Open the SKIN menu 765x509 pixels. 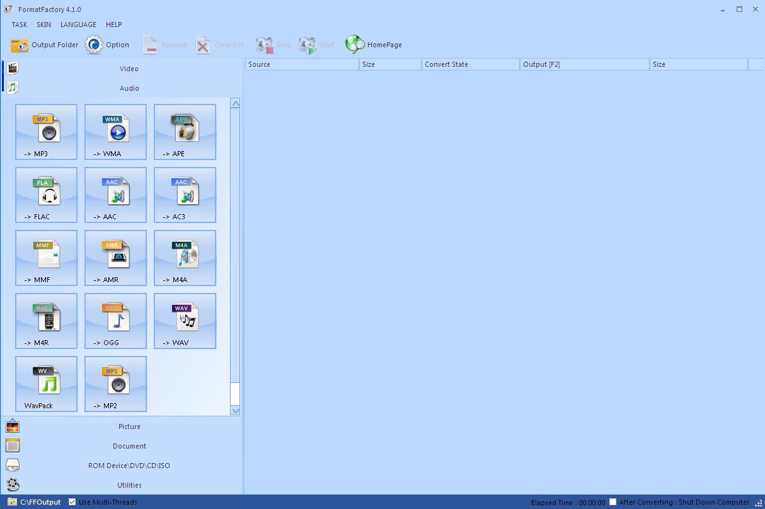point(44,25)
